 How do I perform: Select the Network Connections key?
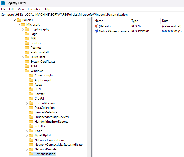50,140
